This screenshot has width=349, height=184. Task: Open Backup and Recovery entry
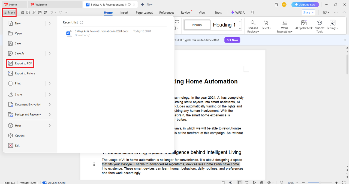pos(28,114)
